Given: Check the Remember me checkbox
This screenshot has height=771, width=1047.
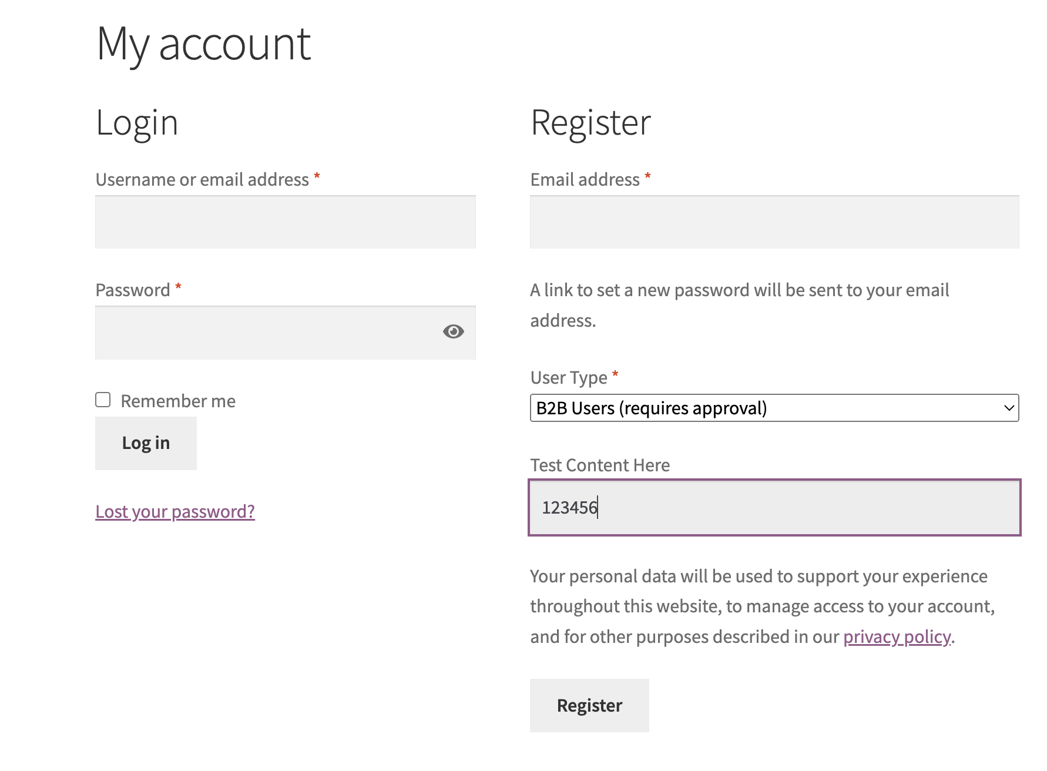Looking at the screenshot, I should point(103,400).
